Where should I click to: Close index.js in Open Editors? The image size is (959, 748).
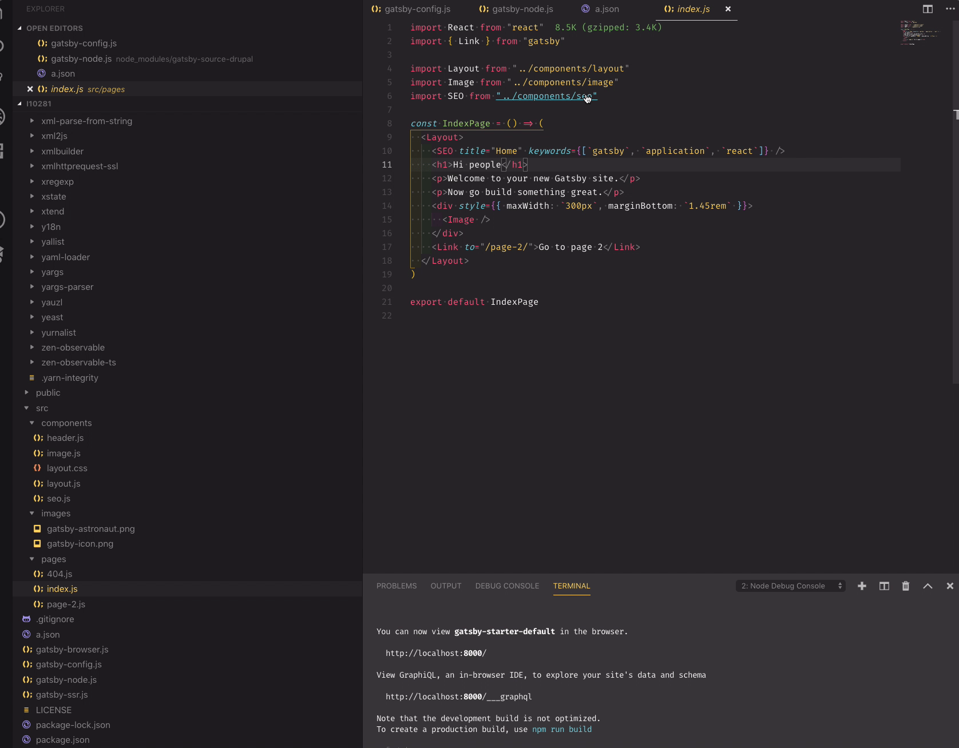coord(30,89)
